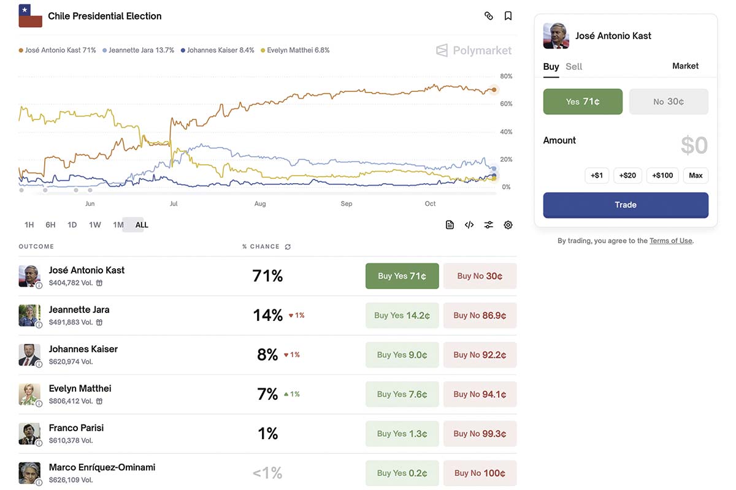This screenshot has width=736, height=490.
Task: Select No 30¢ outcome in trade panel
Action: click(x=669, y=102)
